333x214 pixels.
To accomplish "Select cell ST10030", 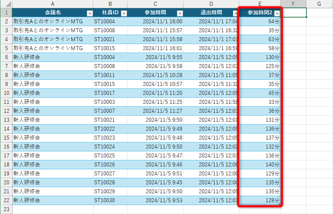I will pos(110,200).
